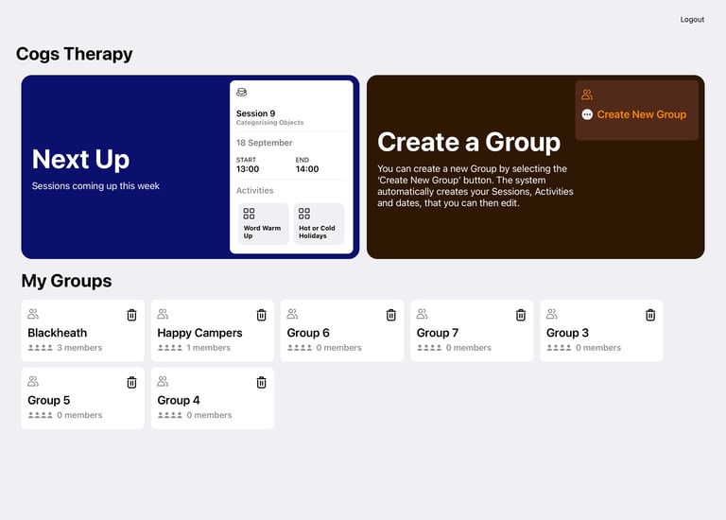Open the Word Warm Up activity

point(264,224)
